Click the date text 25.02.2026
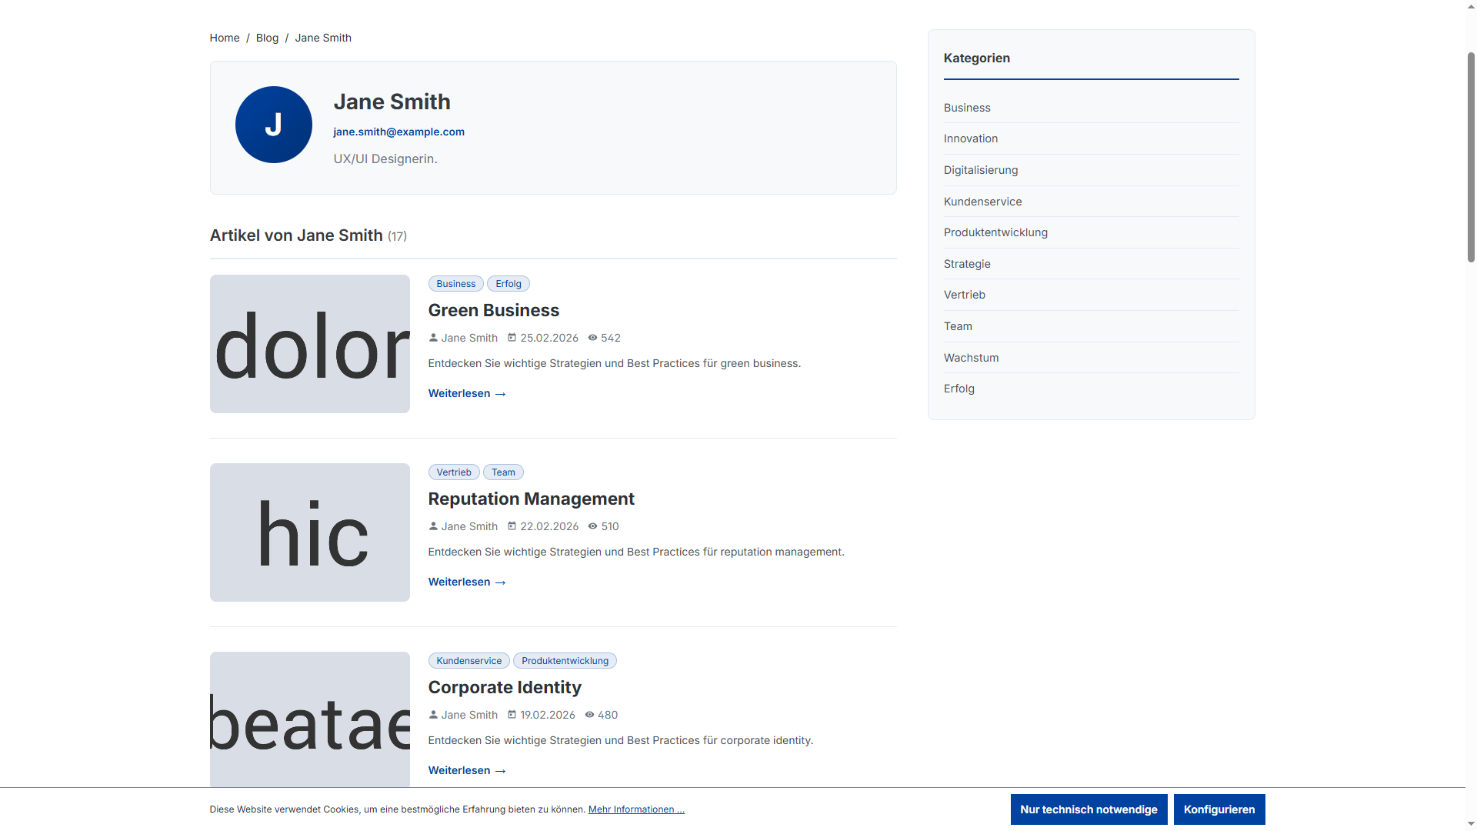The height and width of the screenshot is (831, 1477). coord(549,338)
